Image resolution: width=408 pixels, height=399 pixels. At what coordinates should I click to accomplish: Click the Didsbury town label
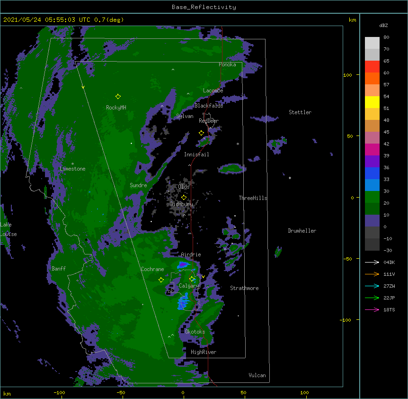tap(181, 204)
